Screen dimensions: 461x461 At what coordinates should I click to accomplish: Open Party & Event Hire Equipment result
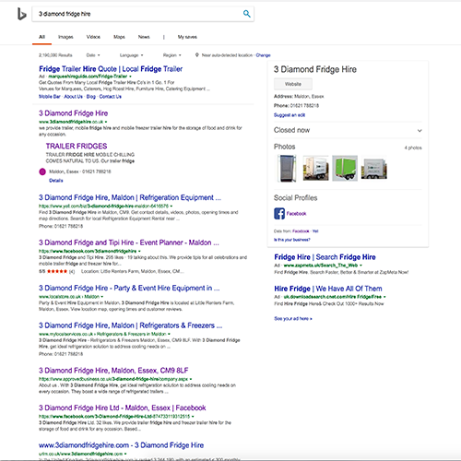[x=129, y=288]
